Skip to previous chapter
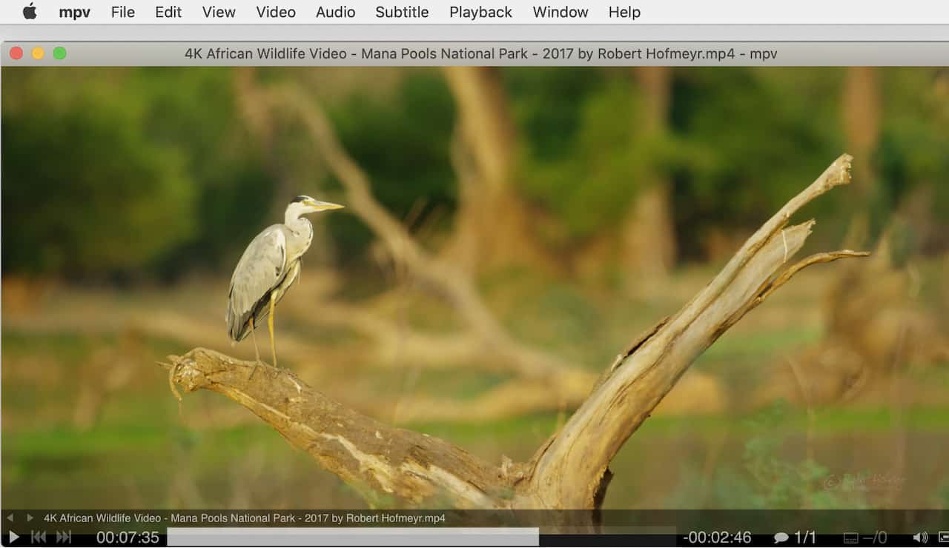Viewport: 949px width, 548px height. click(39, 538)
